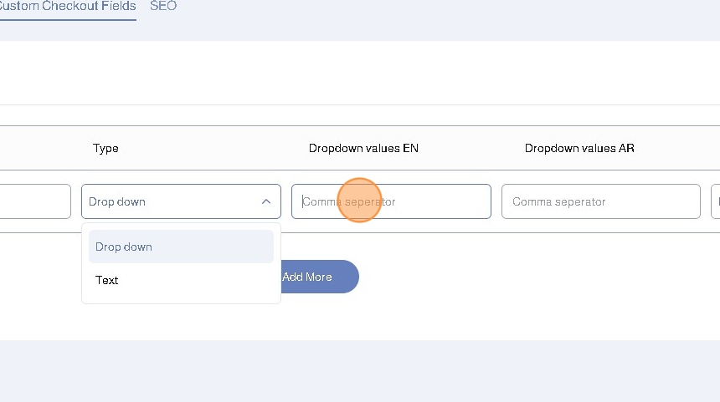Click the cut-off field right of Dropdown values AR

[715, 201]
